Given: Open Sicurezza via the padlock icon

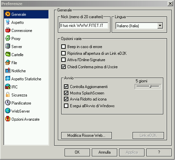Looking at the screenshot, I should tap(8, 95).
